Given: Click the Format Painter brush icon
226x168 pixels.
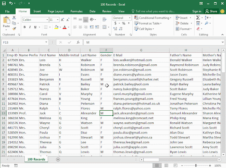Looking at the screenshot, I should click(x=14, y=29).
